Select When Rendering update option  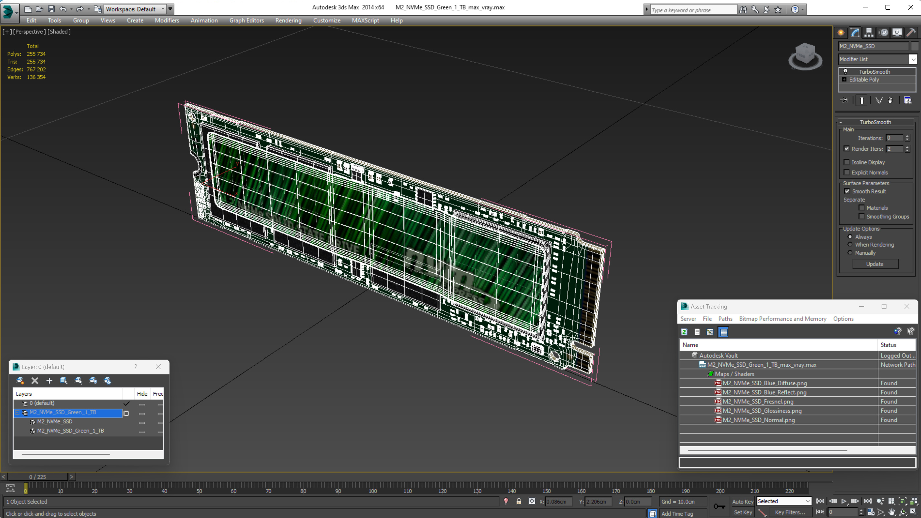click(850, 245)
